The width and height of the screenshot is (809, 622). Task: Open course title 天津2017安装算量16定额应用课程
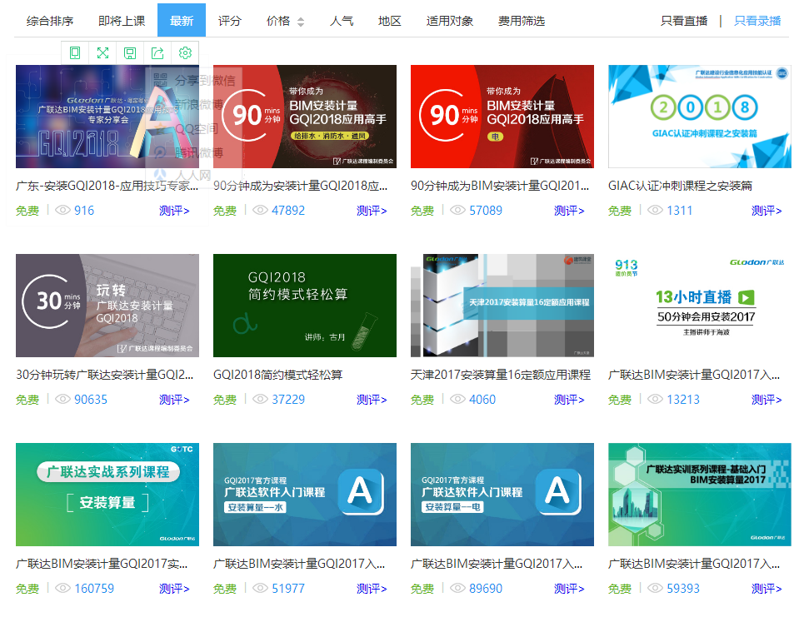[x=501, y=375]
